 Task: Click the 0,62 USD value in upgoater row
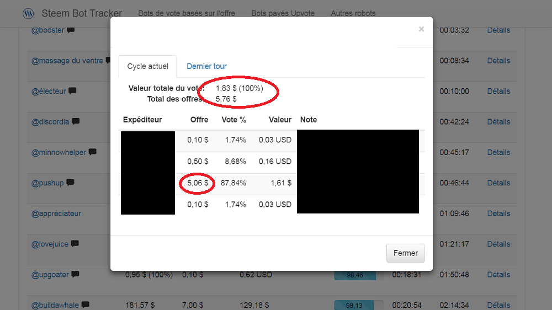pyautogui.click(x=256, y=275)
